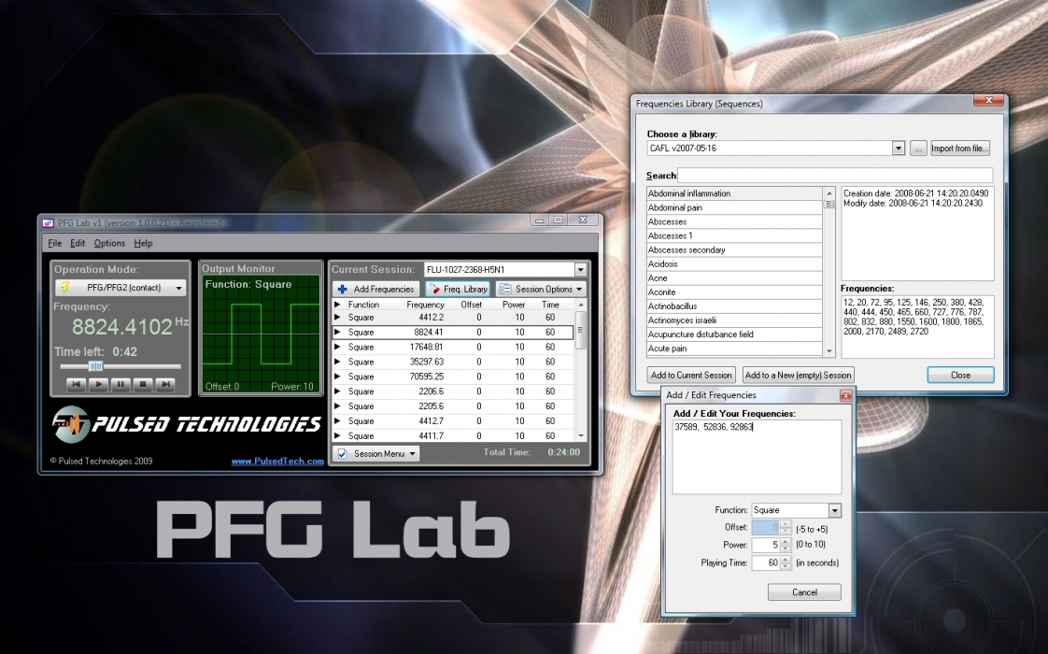Click the play arrow of the 2205.6 row

[337, 405]
